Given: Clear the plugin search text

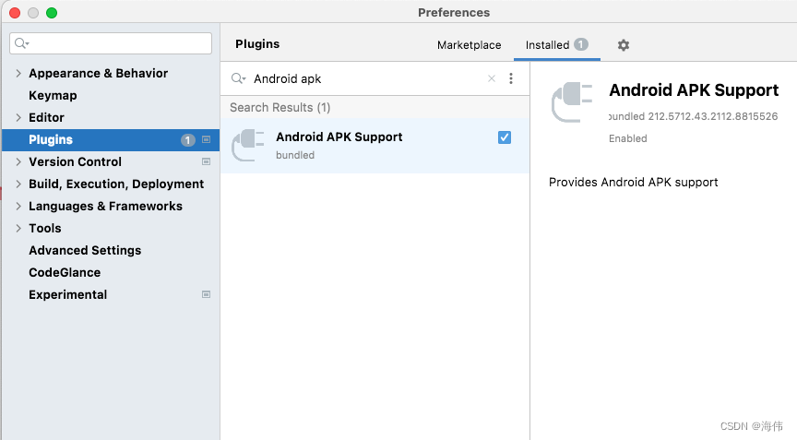Looking at the screenshot, I should tap(492, 78).
